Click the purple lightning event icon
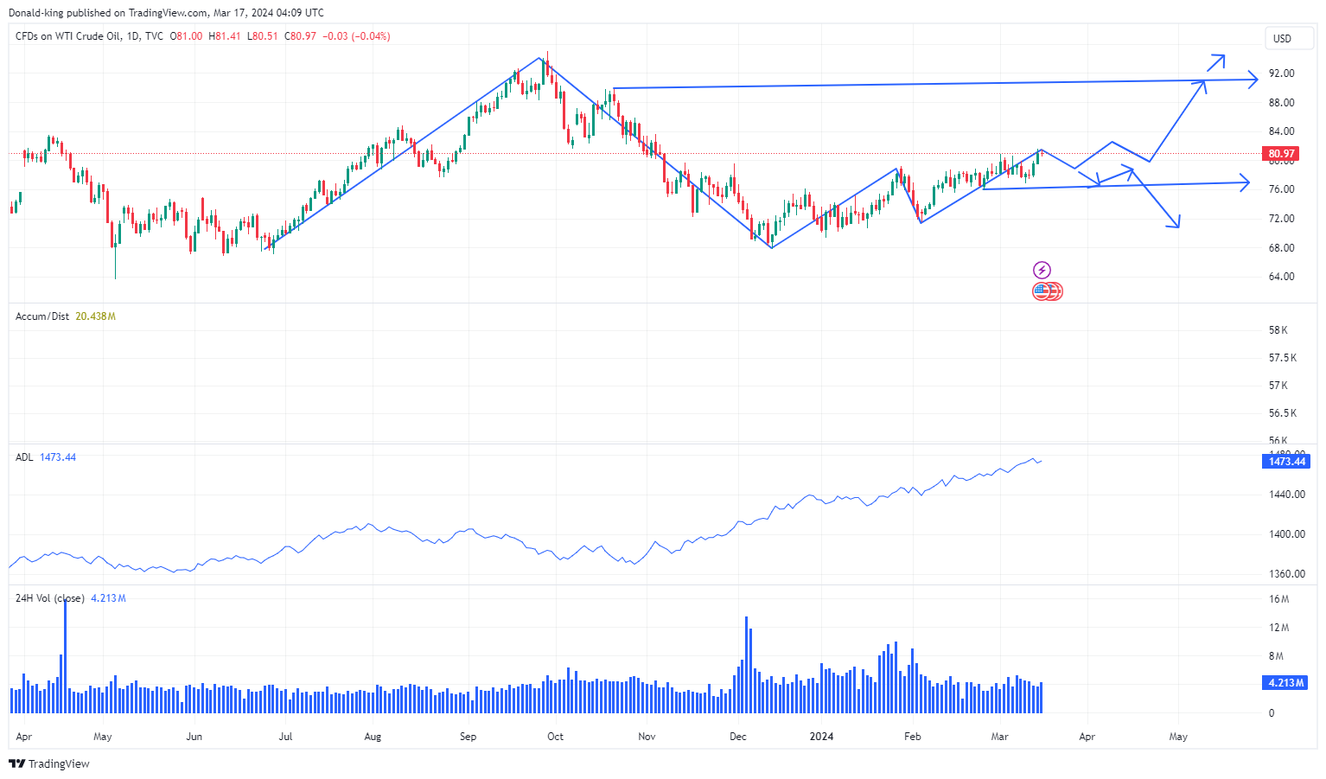 [1042, 270]
